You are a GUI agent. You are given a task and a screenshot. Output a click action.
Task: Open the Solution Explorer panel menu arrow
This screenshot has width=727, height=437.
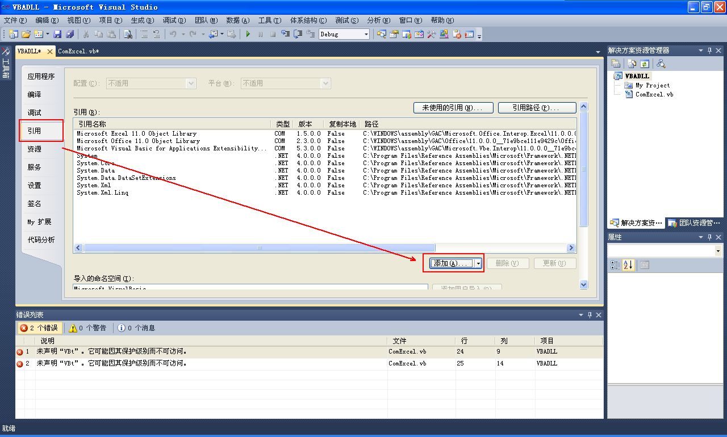(700, 50)
